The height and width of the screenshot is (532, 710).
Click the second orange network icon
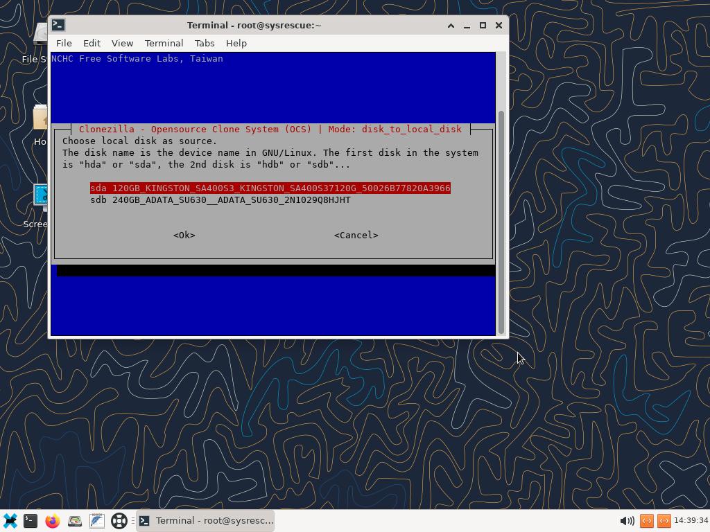[x=664, y=520]
